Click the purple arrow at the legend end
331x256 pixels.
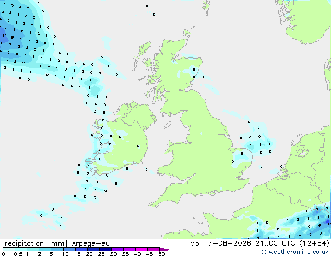point(165,249)
